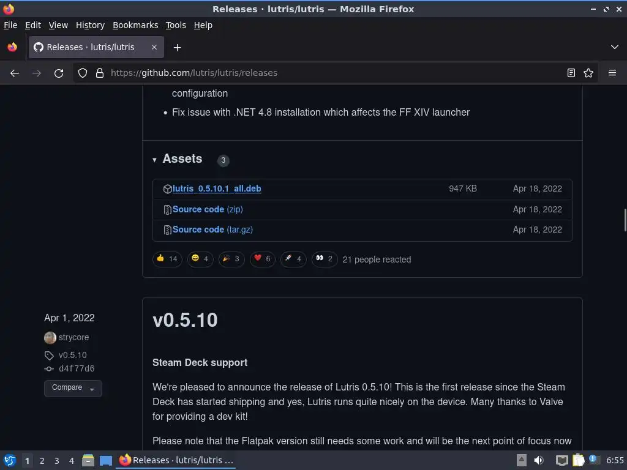Click the zip file icon beside Source code (zip)
Screen dimensions: 627x470
(168, 210)
